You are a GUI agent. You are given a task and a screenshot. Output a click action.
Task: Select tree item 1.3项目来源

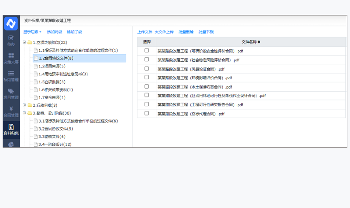52,66
